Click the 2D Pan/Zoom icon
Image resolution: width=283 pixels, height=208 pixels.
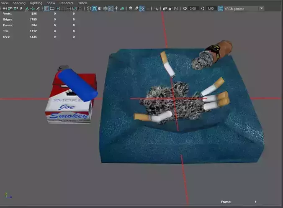[x=32, y=8]
